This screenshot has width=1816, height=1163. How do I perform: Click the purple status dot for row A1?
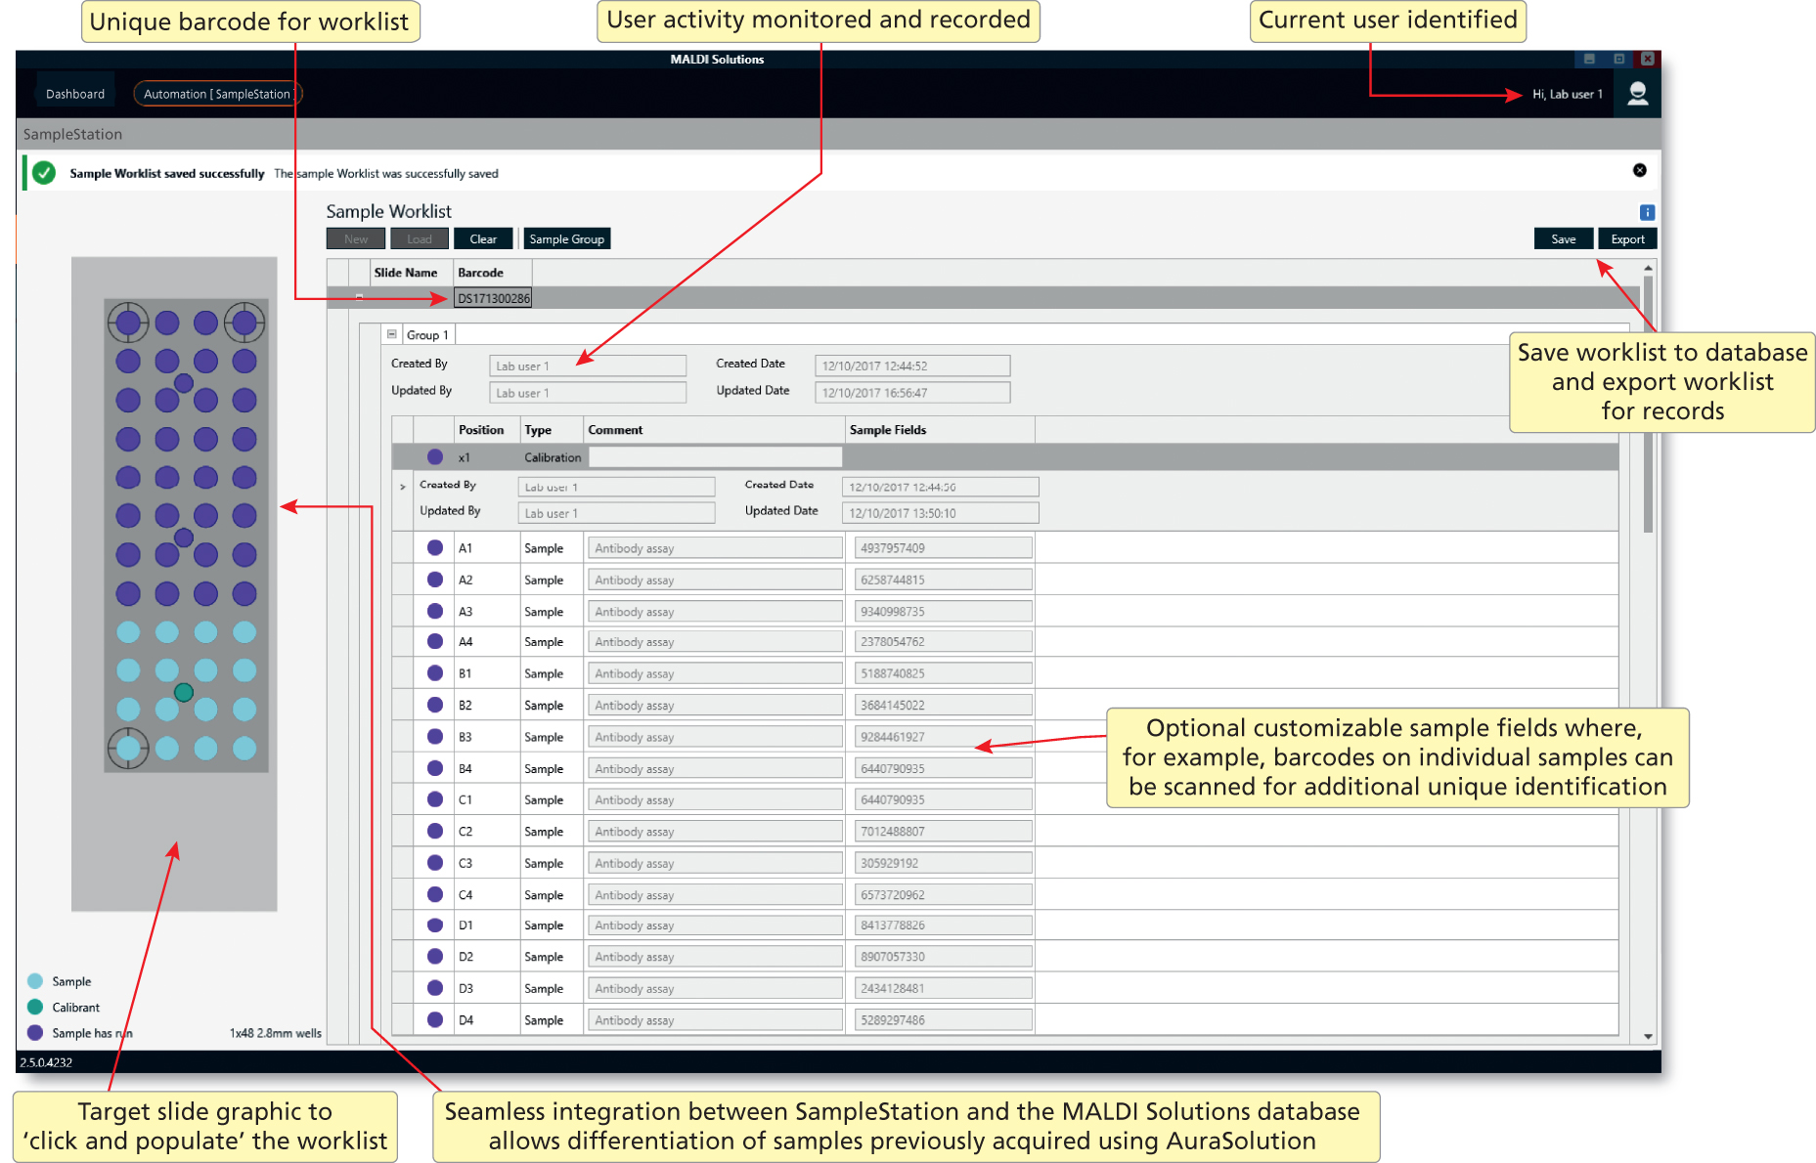coord(435,548)
